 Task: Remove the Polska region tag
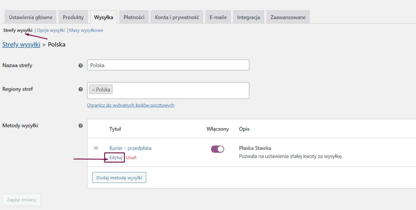pos(93,90)
